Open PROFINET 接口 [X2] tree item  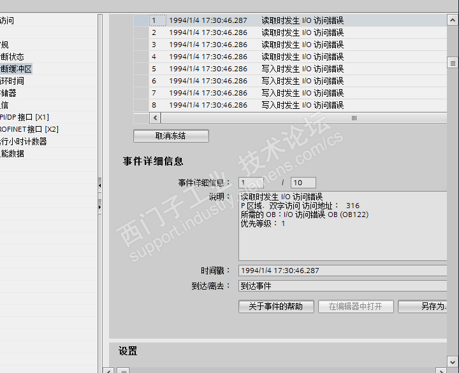tap(29, 129)
